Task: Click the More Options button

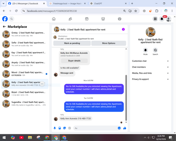Action: (x=109, y=43)
